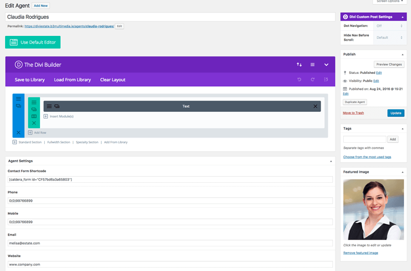
Task: Collapse the Agent Settings section
Action: pos(330,161)
